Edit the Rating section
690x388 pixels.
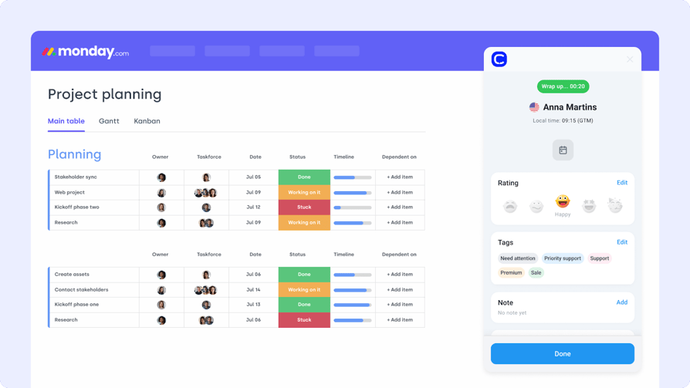pos(622,183)
